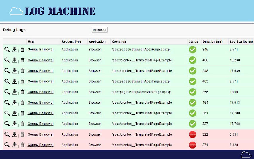The height and width of the screenshot is (159, 254).
Task: Delete the viewApexPage.apexp log row
Action: pyautogui.click(x=22, y=92)
